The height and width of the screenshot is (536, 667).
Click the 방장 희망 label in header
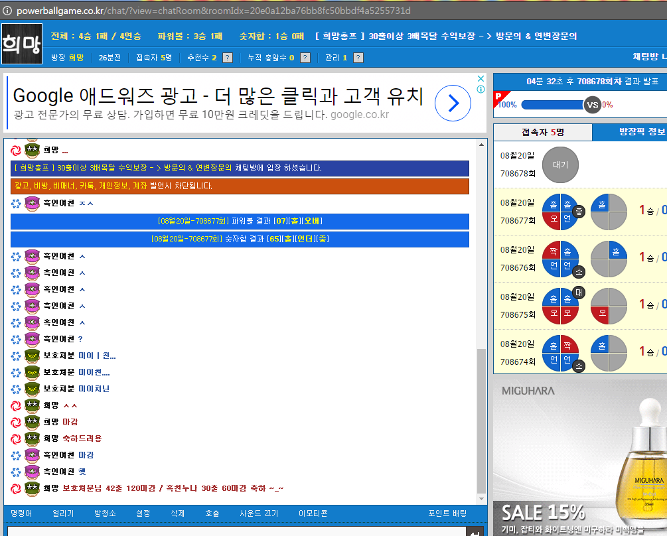tap(67, 58)
